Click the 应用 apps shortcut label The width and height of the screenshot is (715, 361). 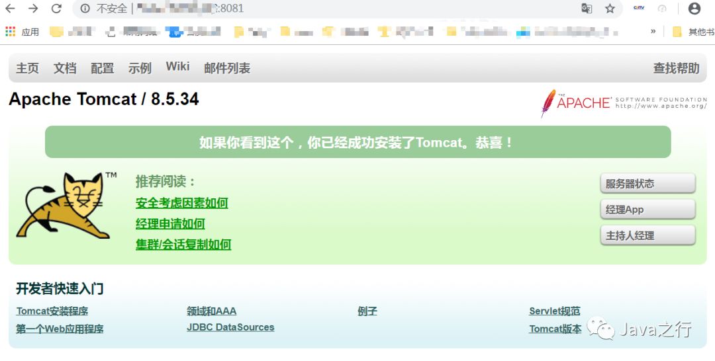coord(30,32)
